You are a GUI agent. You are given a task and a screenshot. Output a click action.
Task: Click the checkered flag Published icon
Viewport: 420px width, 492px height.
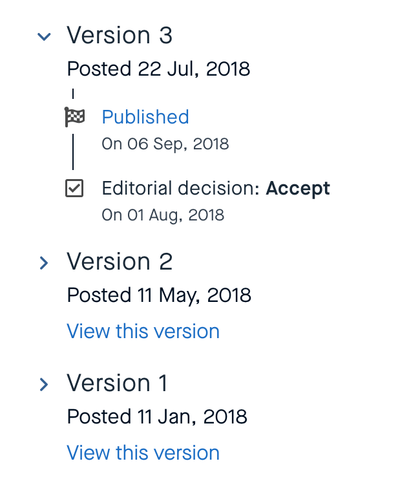(75, 118)
